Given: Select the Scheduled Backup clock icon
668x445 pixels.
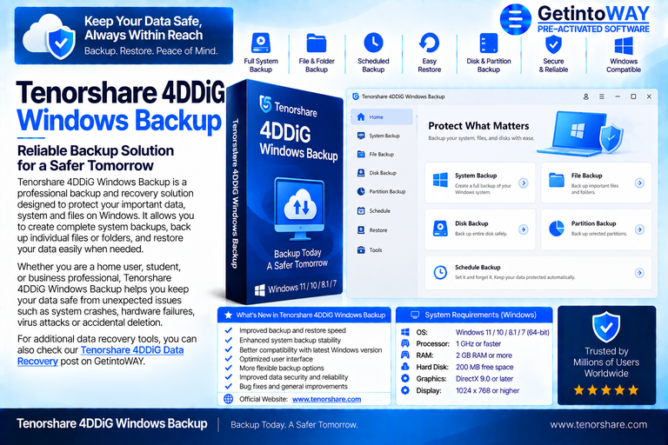Looking at the screenshot, I should click(373, 43).
